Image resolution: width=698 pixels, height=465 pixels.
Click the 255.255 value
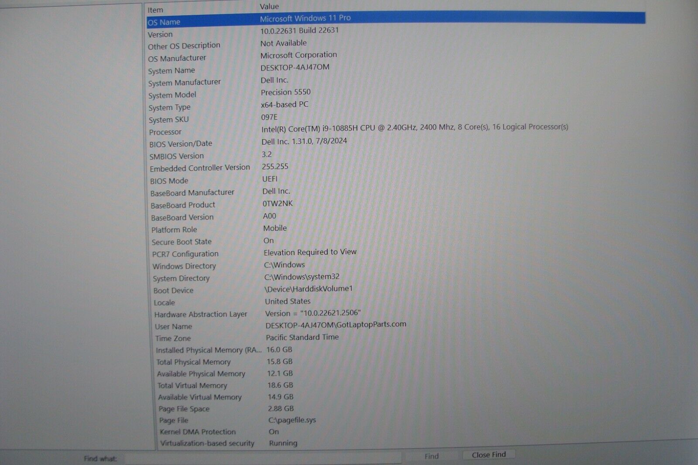click(275, 167)
